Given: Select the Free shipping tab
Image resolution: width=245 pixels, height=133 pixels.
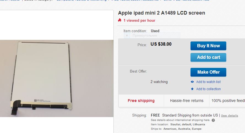Looking at the screenshot, I should (x=141, y=101).
